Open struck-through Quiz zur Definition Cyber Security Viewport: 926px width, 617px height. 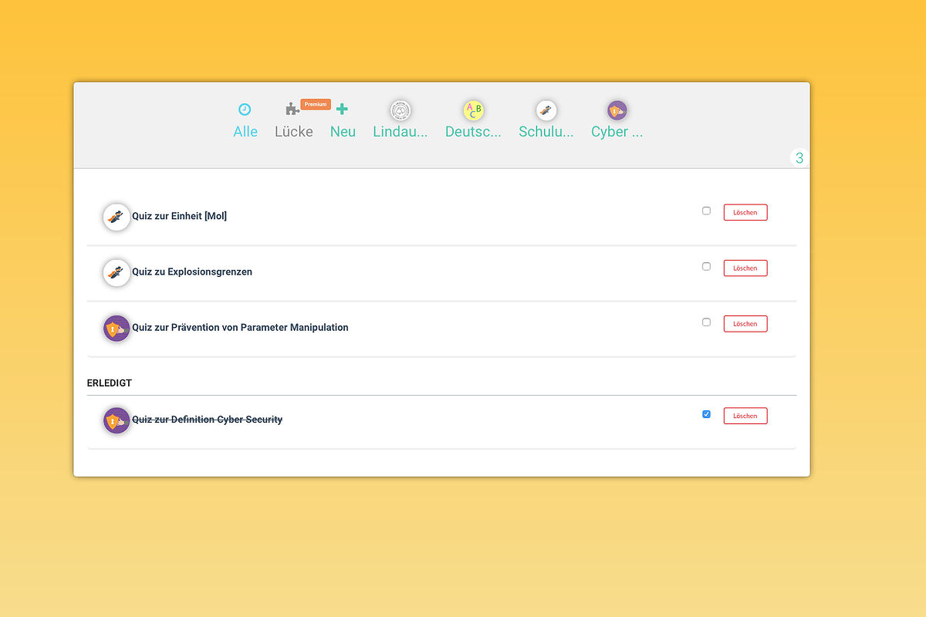(x=207, y=420)
